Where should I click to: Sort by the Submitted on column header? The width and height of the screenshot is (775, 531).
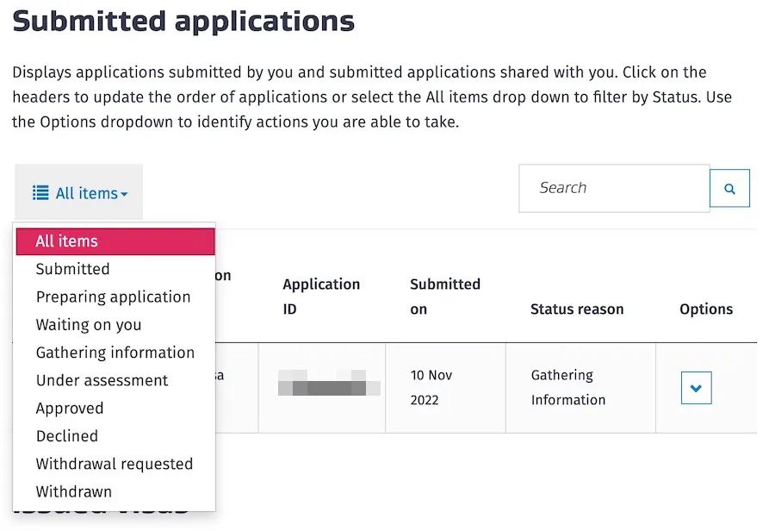pos(444,296)
